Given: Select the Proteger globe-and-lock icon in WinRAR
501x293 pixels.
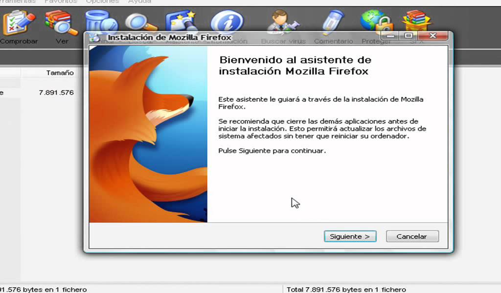Looking at the screenshot, I should pos(376,21).
